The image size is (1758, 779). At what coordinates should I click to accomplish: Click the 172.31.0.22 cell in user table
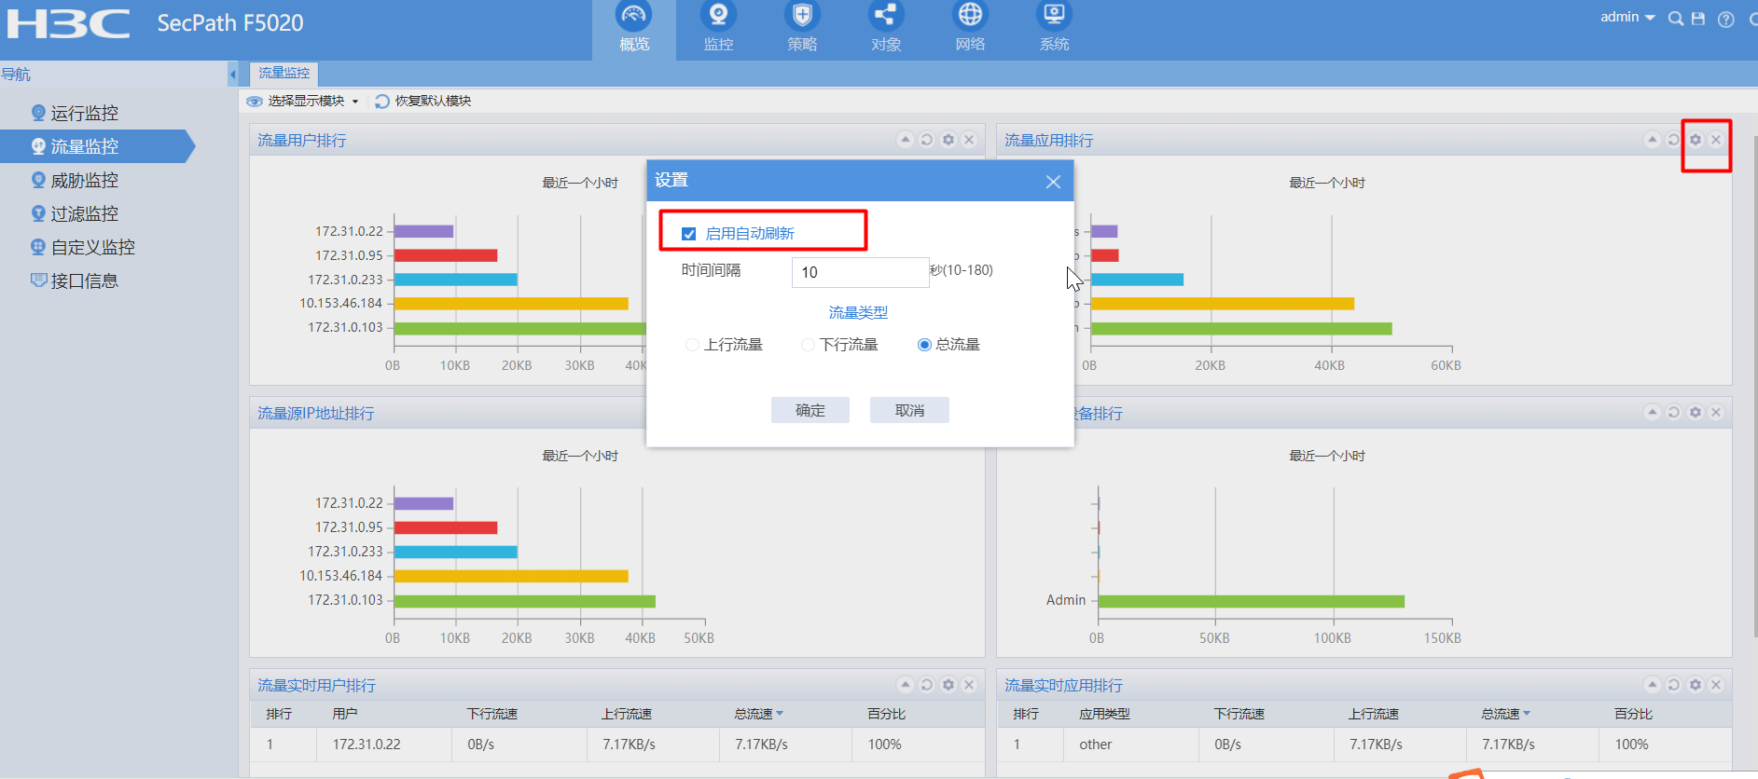point(367,745)
